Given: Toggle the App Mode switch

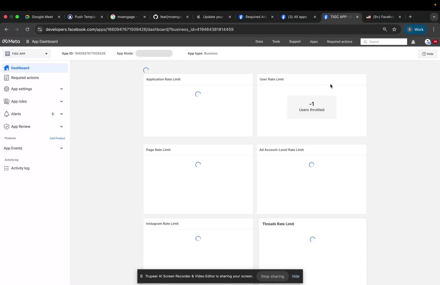Looking at the screenshot, I should click(x=154, y=53).
